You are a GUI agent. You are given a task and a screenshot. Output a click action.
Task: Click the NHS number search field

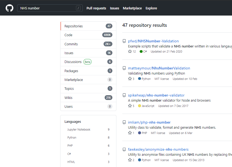pyautogui.click(x=50, y=8)
